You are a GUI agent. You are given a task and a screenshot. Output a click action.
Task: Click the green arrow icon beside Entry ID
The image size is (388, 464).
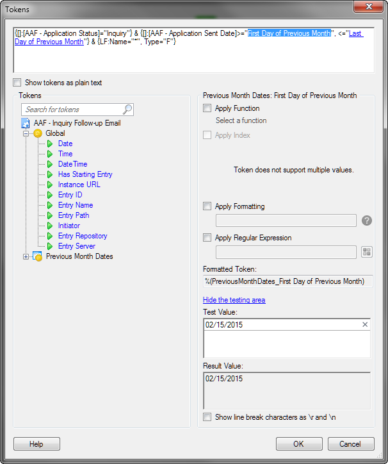point(50,195)
